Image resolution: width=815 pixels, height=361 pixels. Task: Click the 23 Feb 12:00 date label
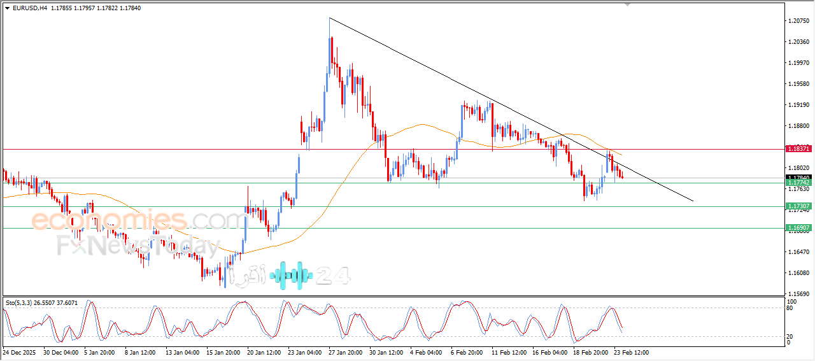[x=630, y=352]
